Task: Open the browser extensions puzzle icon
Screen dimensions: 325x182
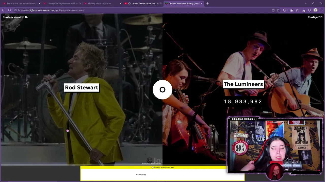Action: pos(284,10)
